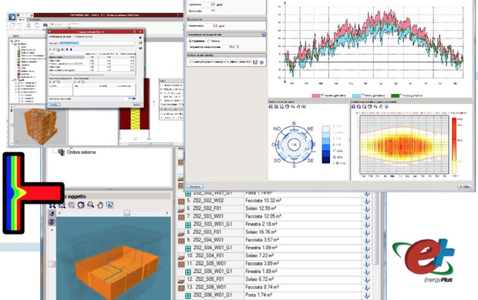Image resolution: width=478 pixels, height=300 pixels.
Task: Select the zoom magnifier tool in the object panel
Action: click(x=90, y=205)
